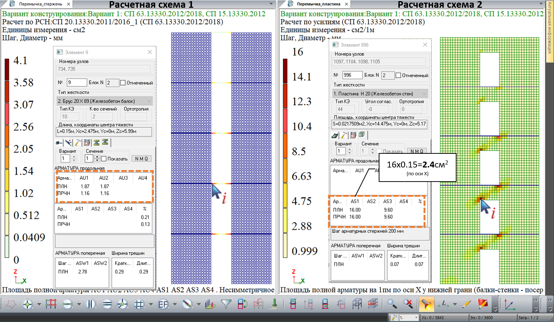Viewport: 554px width, 322px height.
Task: Click the green broom cleanup icon
Action: pos(275,304)
